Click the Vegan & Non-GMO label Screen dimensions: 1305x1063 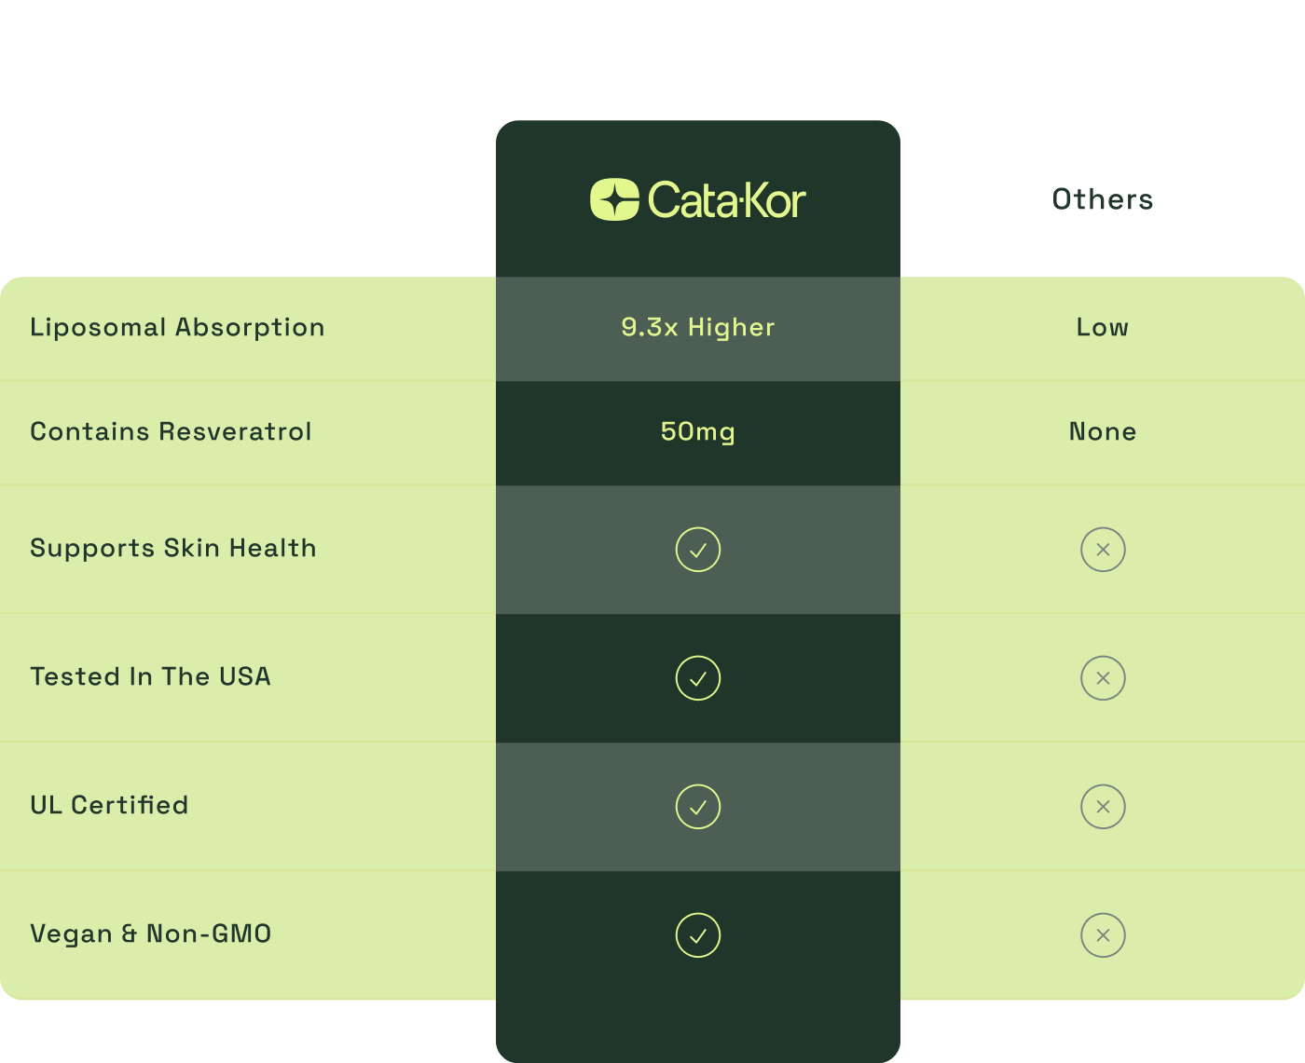coord(151,934)
